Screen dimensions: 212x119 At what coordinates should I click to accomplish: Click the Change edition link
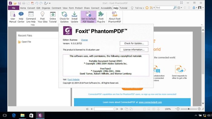tap(84, 40)
